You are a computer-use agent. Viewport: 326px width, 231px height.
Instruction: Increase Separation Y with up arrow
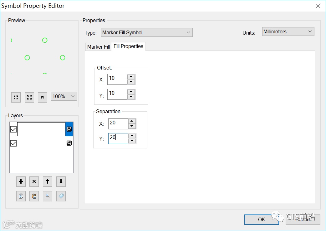tap(132, 136)
